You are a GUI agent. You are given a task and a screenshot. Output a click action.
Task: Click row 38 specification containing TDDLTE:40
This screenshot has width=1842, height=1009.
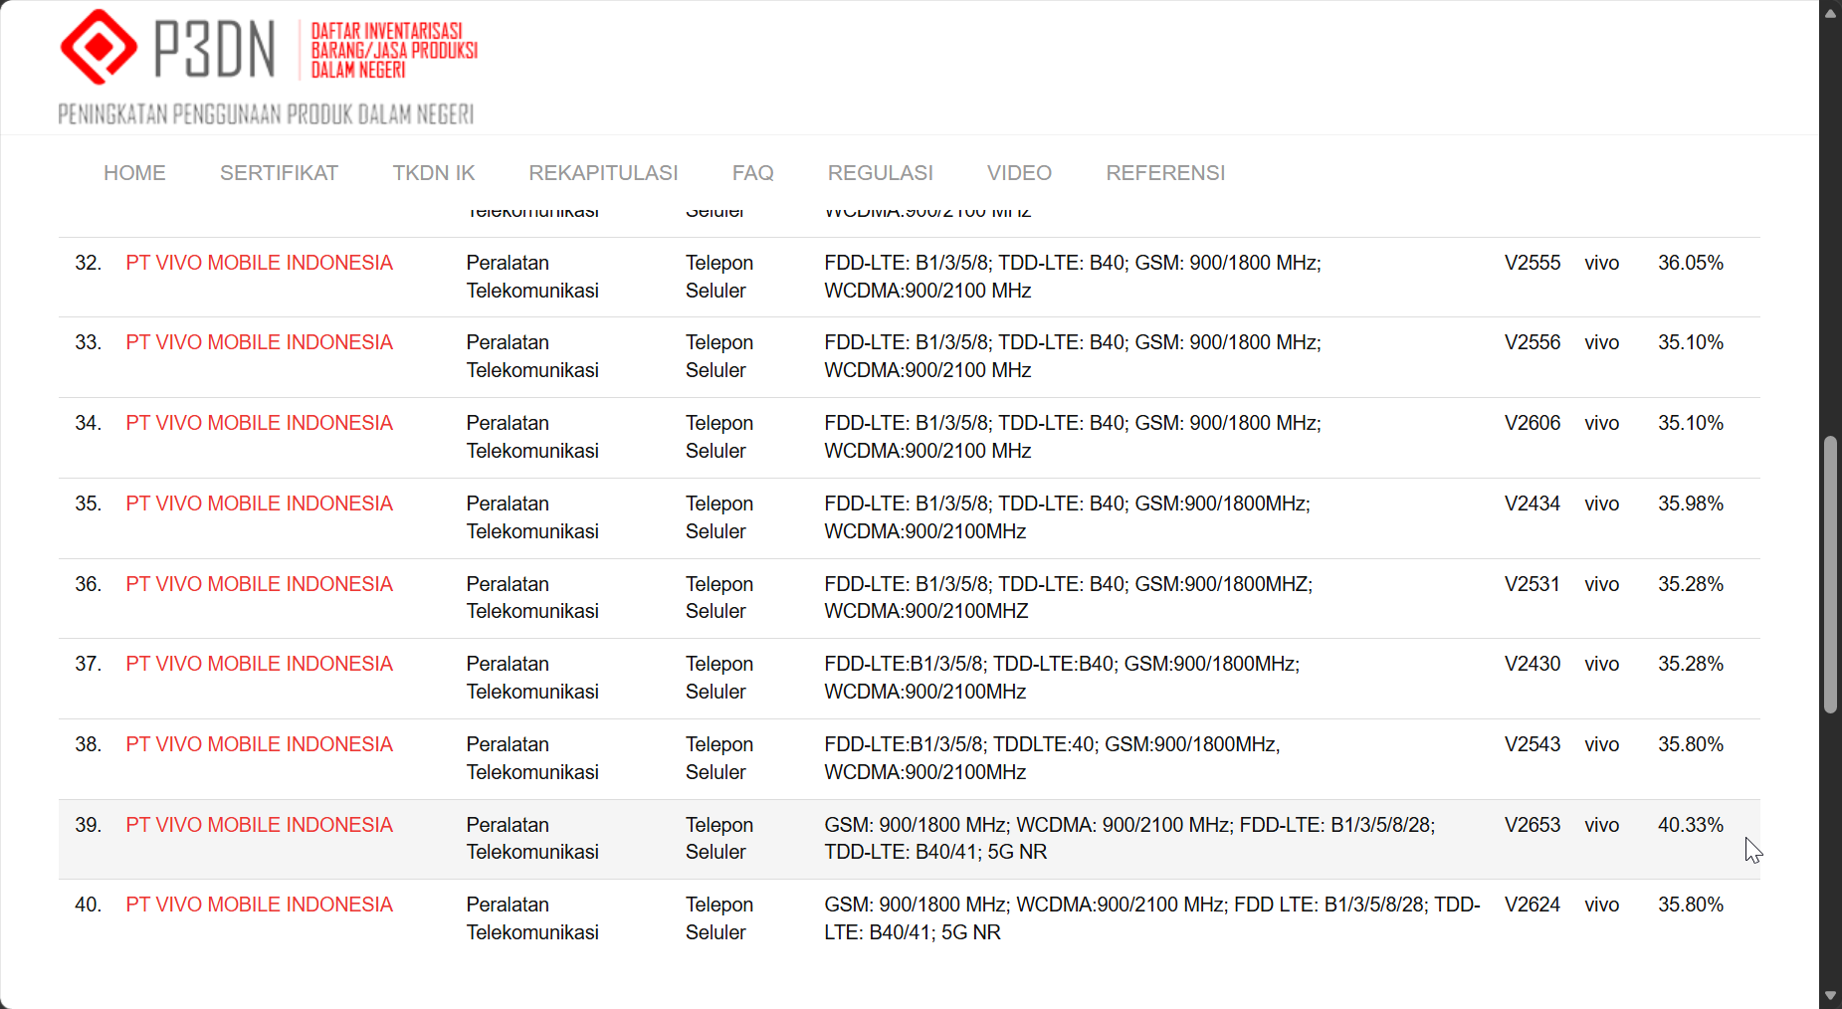pyautogui.click(x=1052, y=758)
